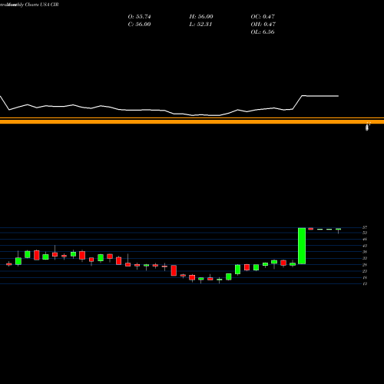Screen dimensions: 384x384
Task: Click the 'OL: 6.56' reading
Action: point(263,32)
